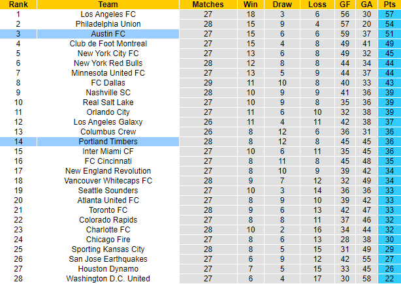Select Vancouver Whitecaps FC in the table
Screen dimensions: 401x284
(108, 180)
